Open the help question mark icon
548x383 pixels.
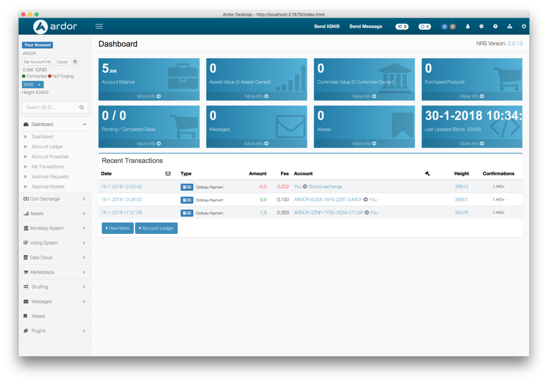pyautogui.click(x=495, y=27)
